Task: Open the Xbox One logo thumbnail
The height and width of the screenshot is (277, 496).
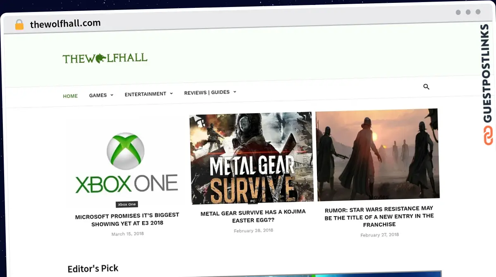Action: coord(126,163)
